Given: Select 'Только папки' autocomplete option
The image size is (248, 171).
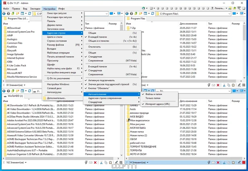Looking at the screenshot, I should click(x=159, y=98).
